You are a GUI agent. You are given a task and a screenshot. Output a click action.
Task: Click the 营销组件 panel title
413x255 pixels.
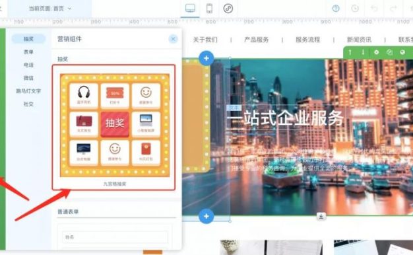coord(69,39)
